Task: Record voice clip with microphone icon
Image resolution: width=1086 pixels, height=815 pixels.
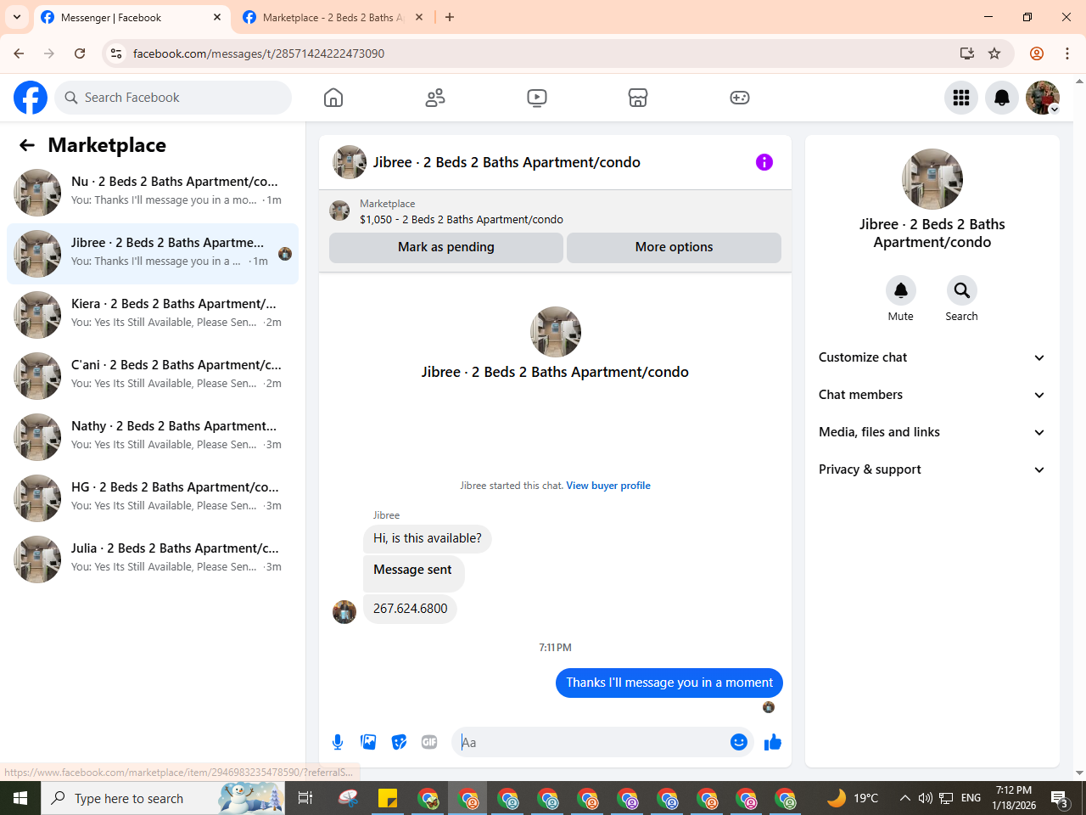Action: pos(338,742)
